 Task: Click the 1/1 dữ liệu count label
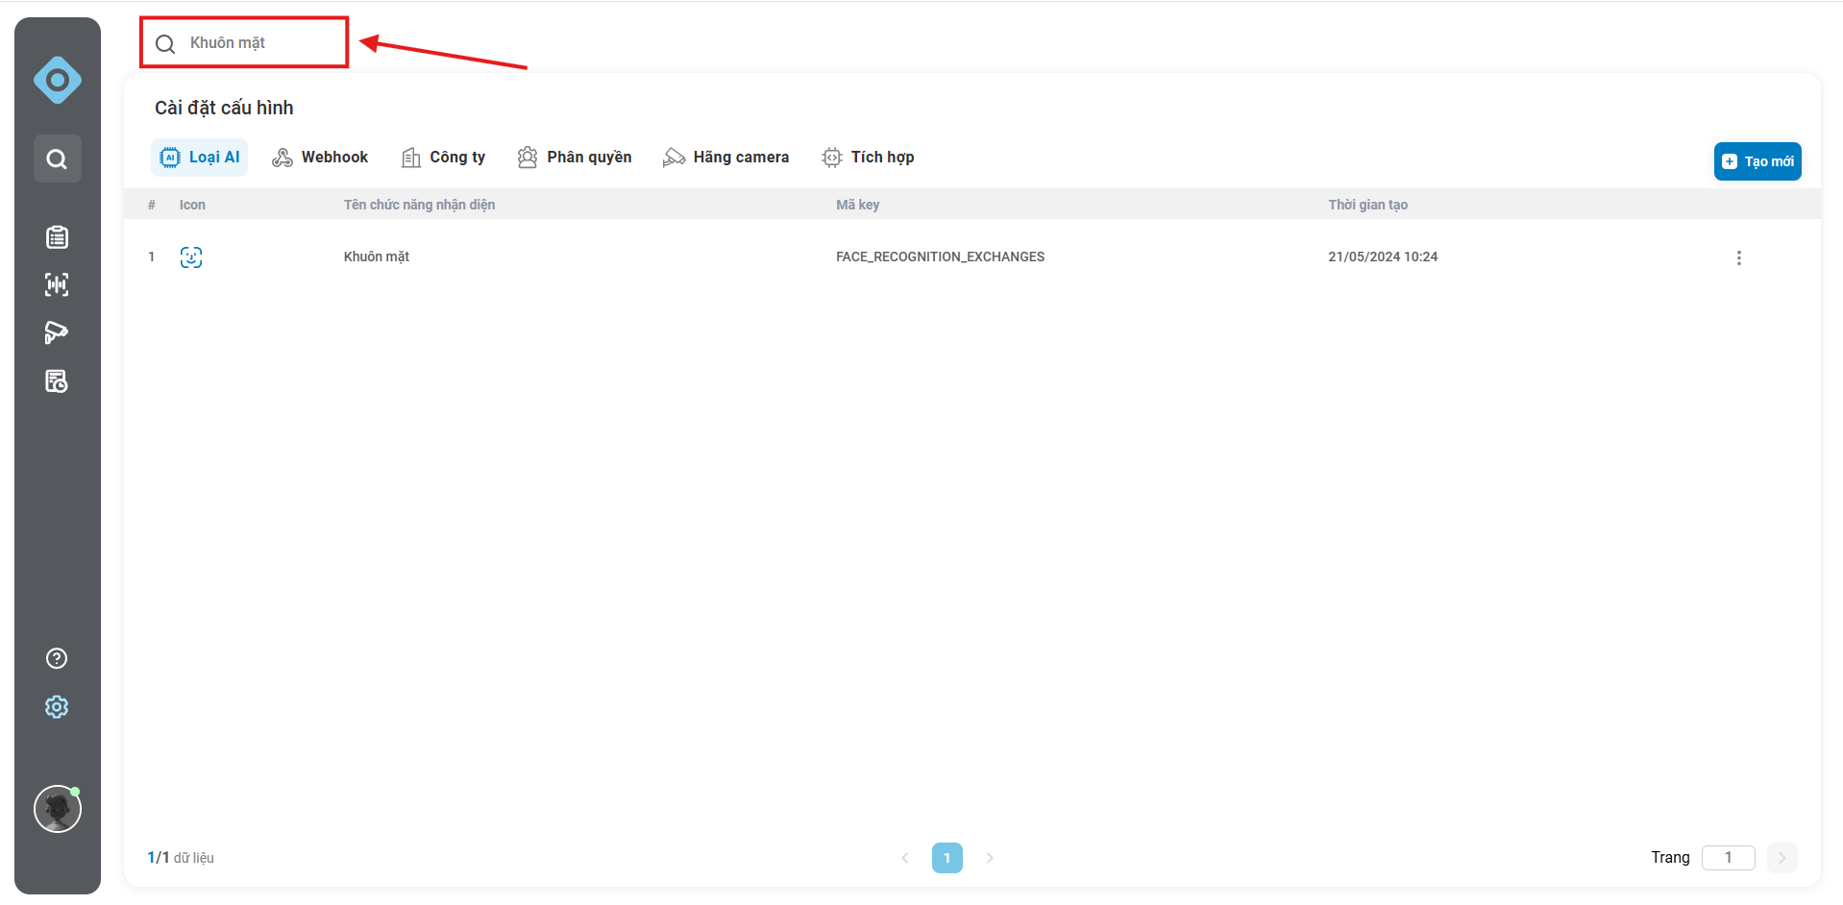point(181,857)
